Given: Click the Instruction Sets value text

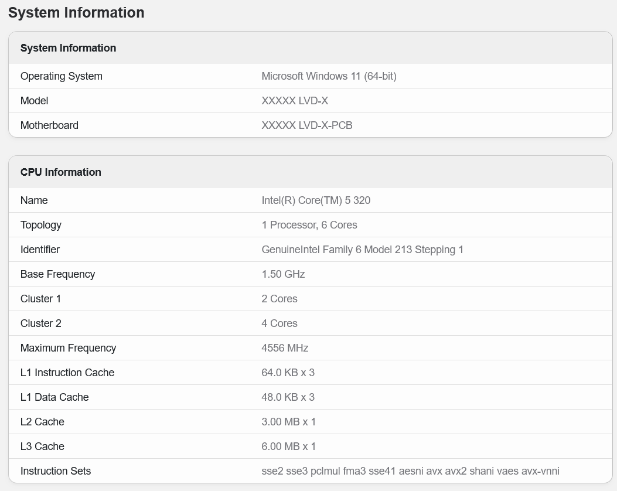Looking at the screenshot, I should pyautogui.click(x=410, y=470).
